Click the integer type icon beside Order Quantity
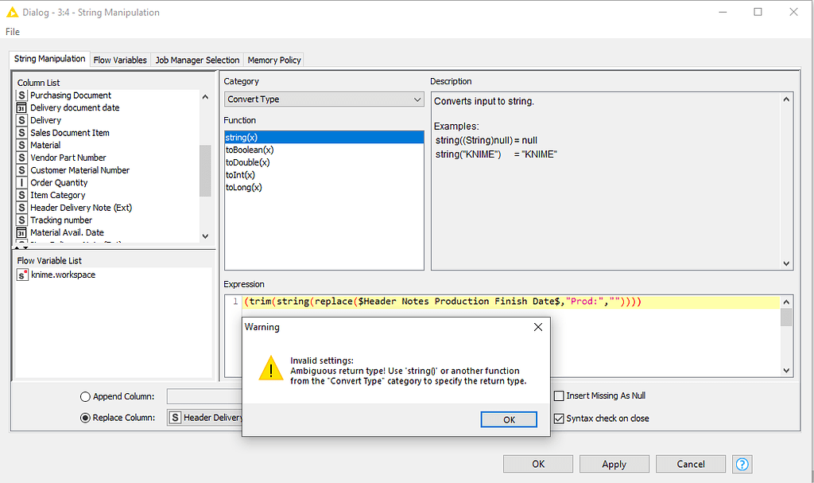The image size is (814, 483). click(21, 182)
